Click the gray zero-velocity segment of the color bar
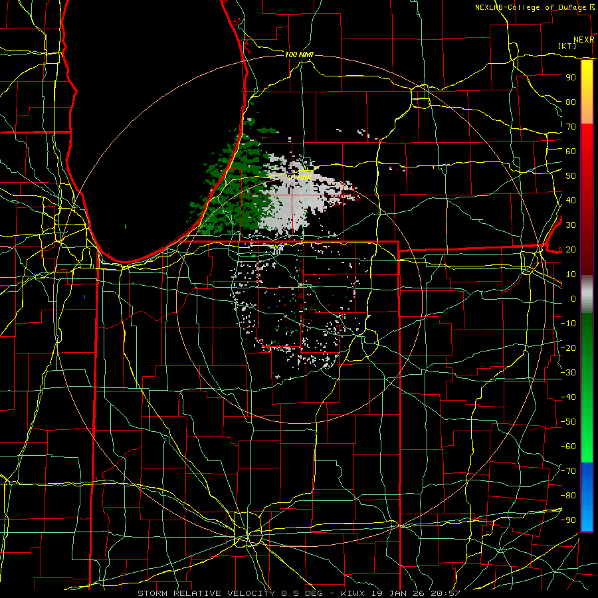The image size is (598, 598). [x=587, y=294]
